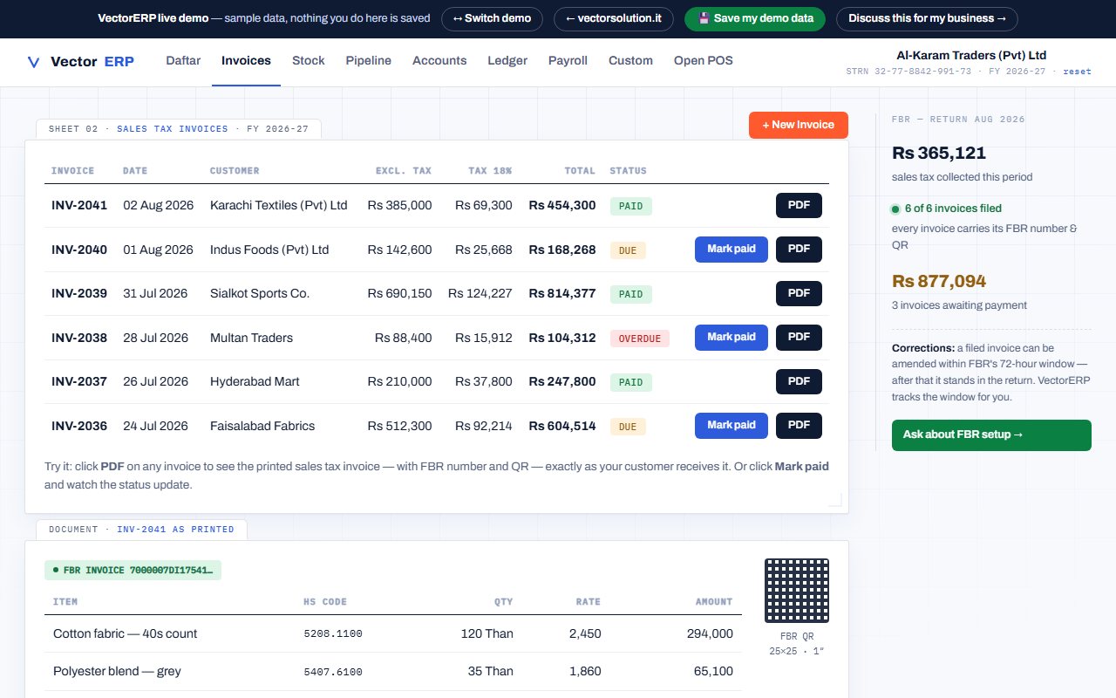Select the Document INV-2041 as printed label

141,530
